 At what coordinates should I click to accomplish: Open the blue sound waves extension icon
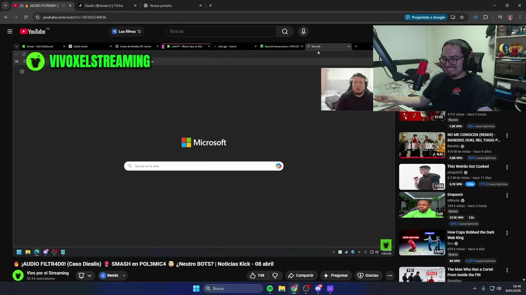coord(475,17)
